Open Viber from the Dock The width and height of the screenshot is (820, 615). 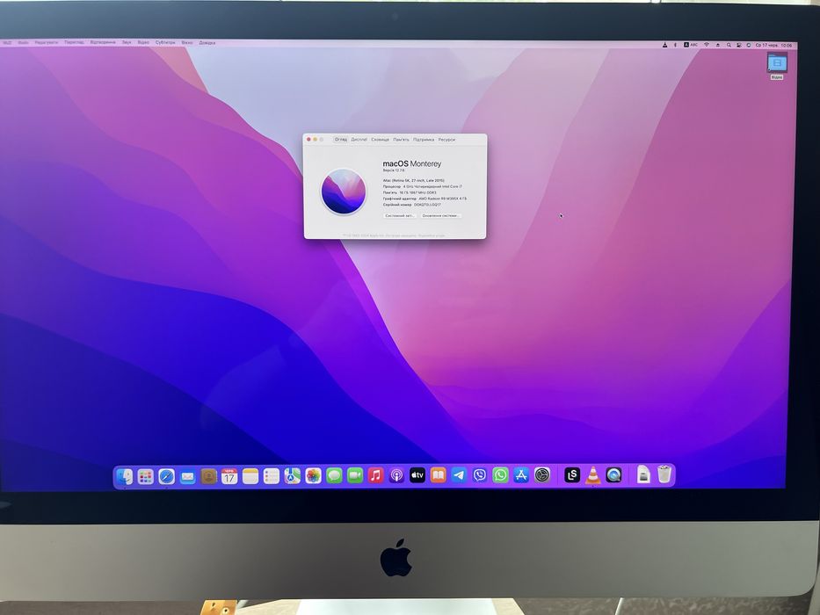[x=480, y=474]
